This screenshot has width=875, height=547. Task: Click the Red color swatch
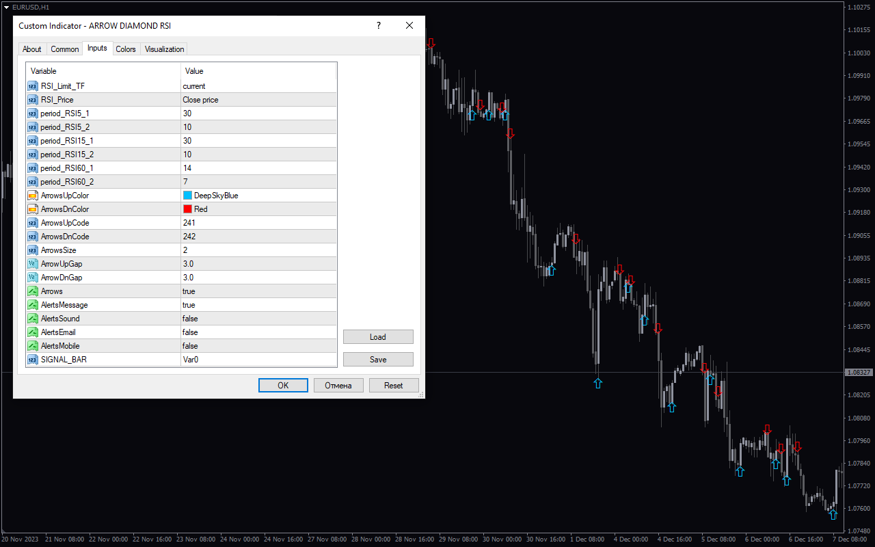pyautogui.click(x=187, y=209)
